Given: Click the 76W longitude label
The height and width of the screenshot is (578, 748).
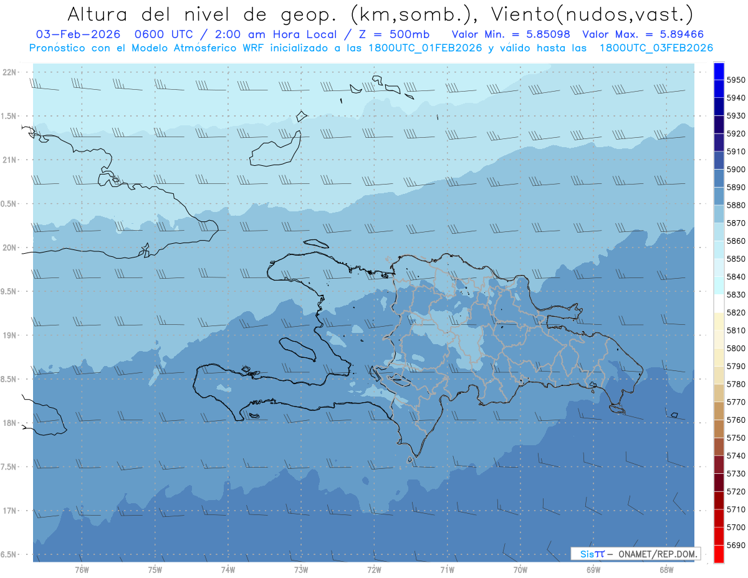Looking at the screenshot, I should 82,569.
